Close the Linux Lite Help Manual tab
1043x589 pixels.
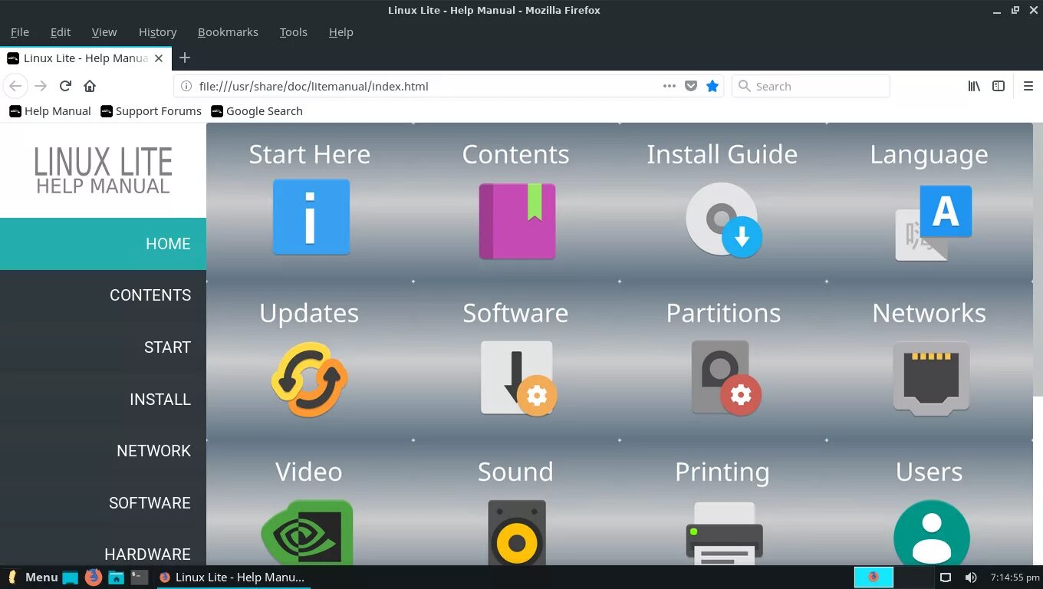coord(159,58)
